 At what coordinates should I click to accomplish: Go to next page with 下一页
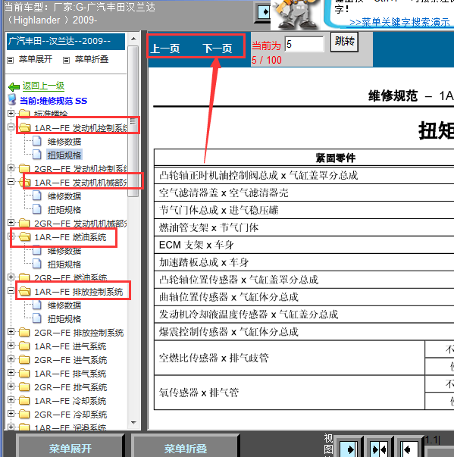[218, 49]
